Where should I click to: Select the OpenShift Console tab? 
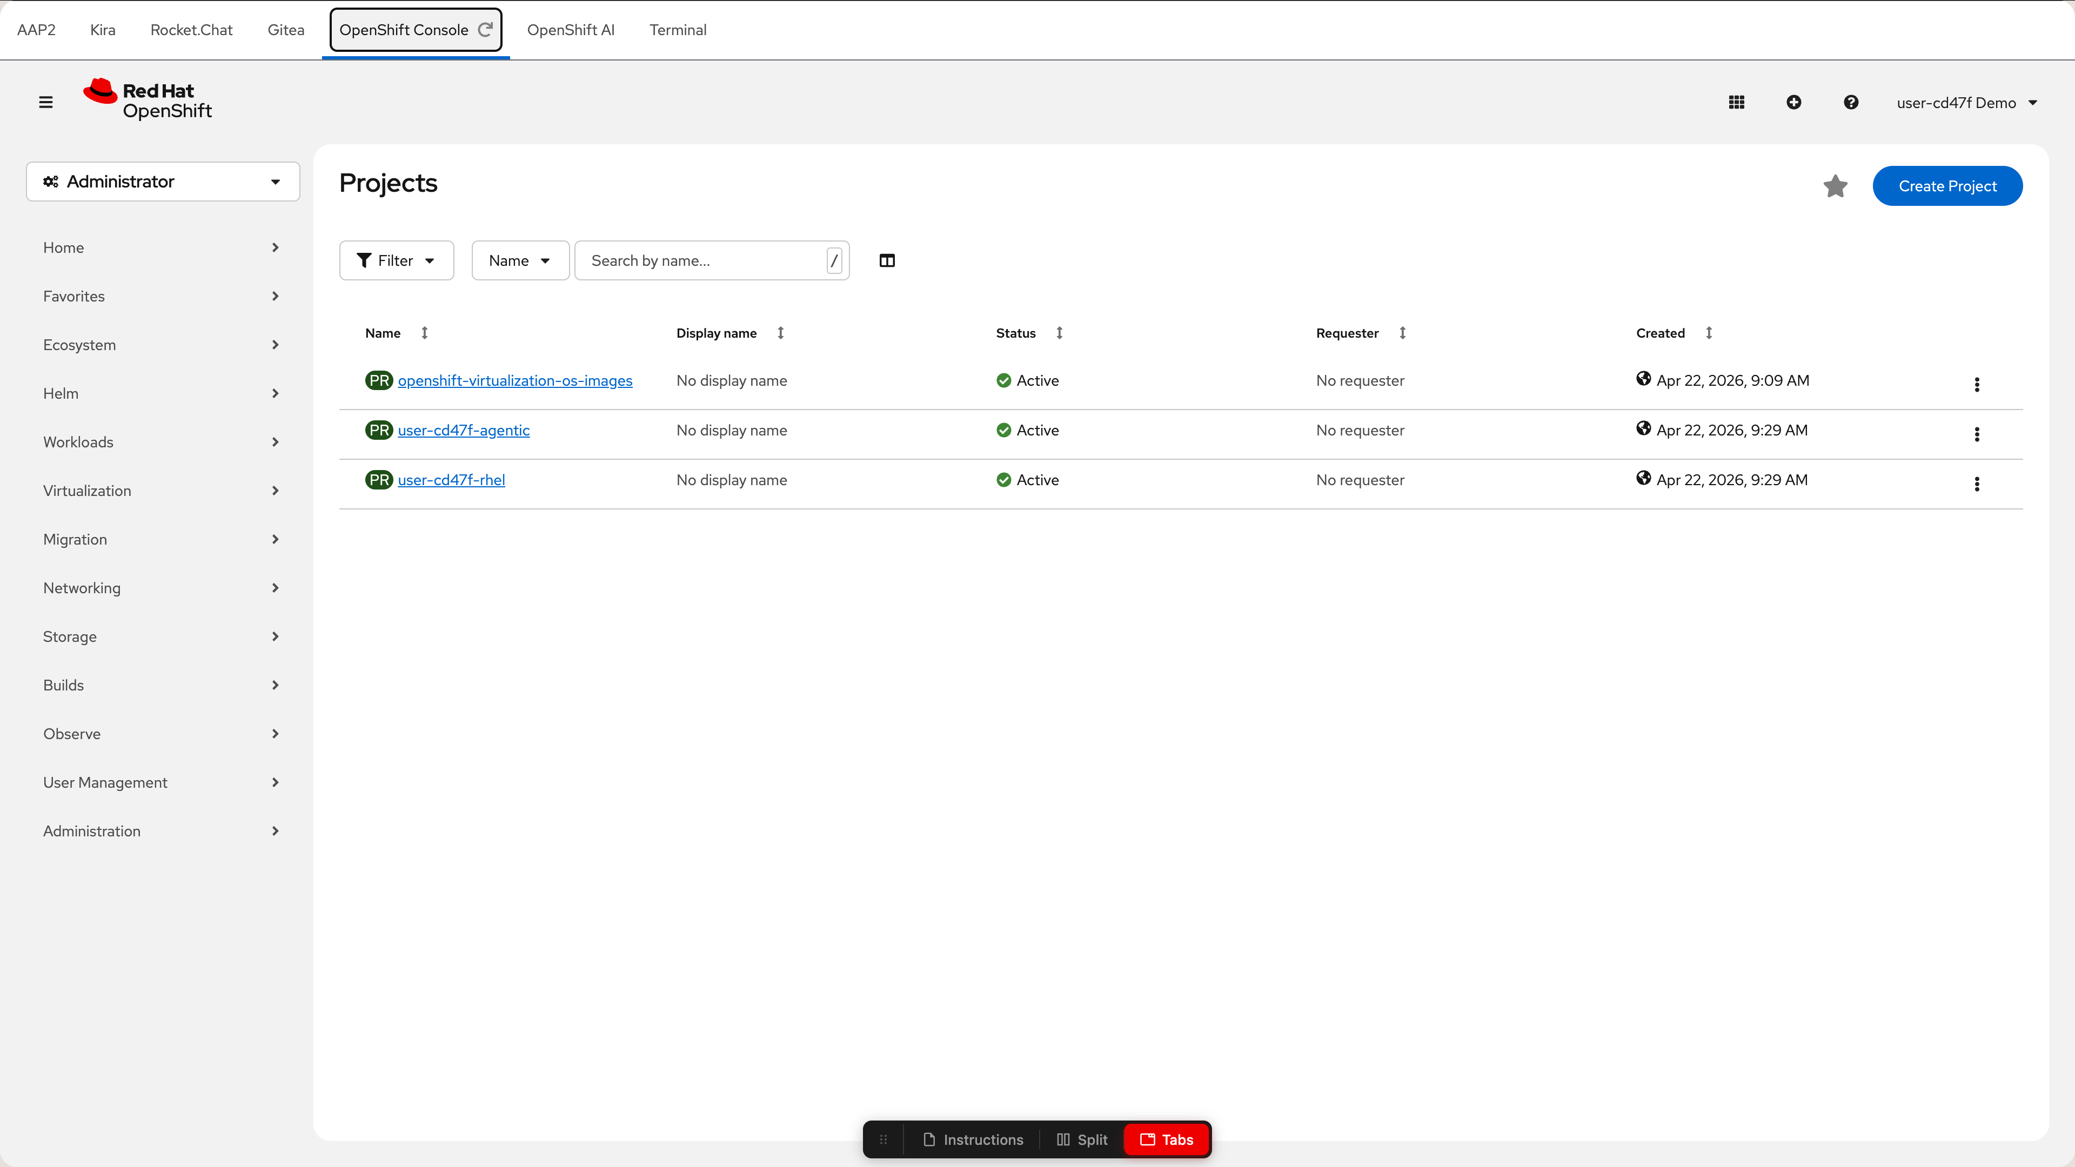pyautogui.click(x=404, y=30)
